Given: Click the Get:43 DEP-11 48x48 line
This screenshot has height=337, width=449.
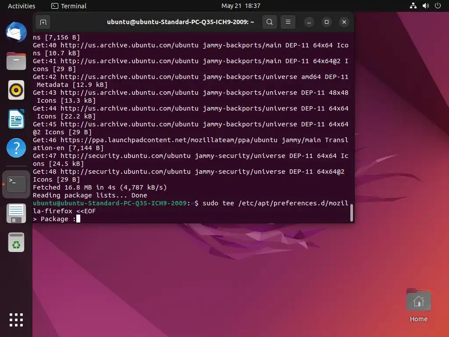Looking at the screenshot, I should click(x=190, y=93).
